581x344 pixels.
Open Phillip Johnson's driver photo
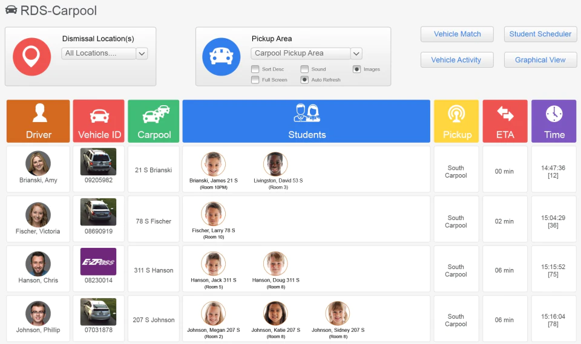tap(38, 313)
